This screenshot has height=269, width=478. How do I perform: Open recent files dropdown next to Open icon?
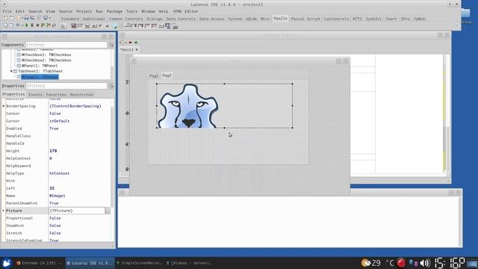(22, 18)
